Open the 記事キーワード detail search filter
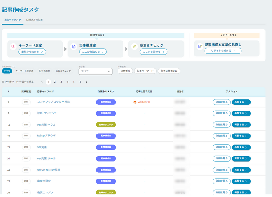This screenshot has height=197, width=272. (x=145, y=71)
